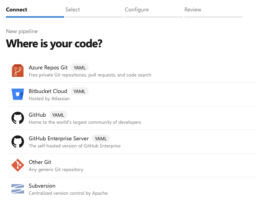Click YAML badge beside Bitbucket Cloud
Screen dimensions: 273x203
79,91
